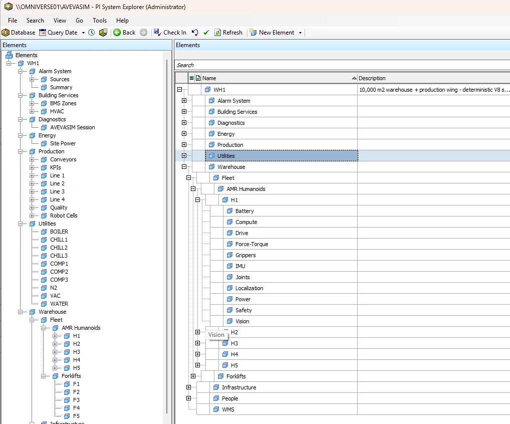Click the Site Power element icon
Viewport: 510px width, 424px height.
coord(44,143)
